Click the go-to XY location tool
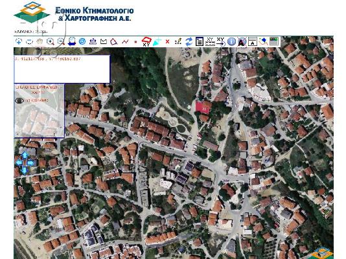346x259 pixels. [221, 41]
